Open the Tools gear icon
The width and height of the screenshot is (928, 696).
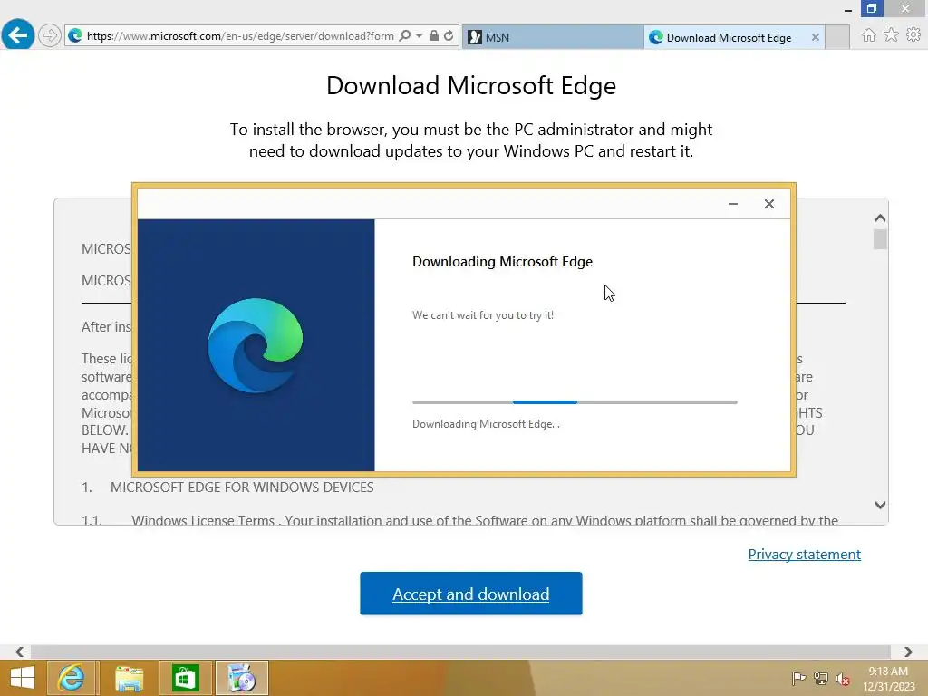[x=913, y=35]
